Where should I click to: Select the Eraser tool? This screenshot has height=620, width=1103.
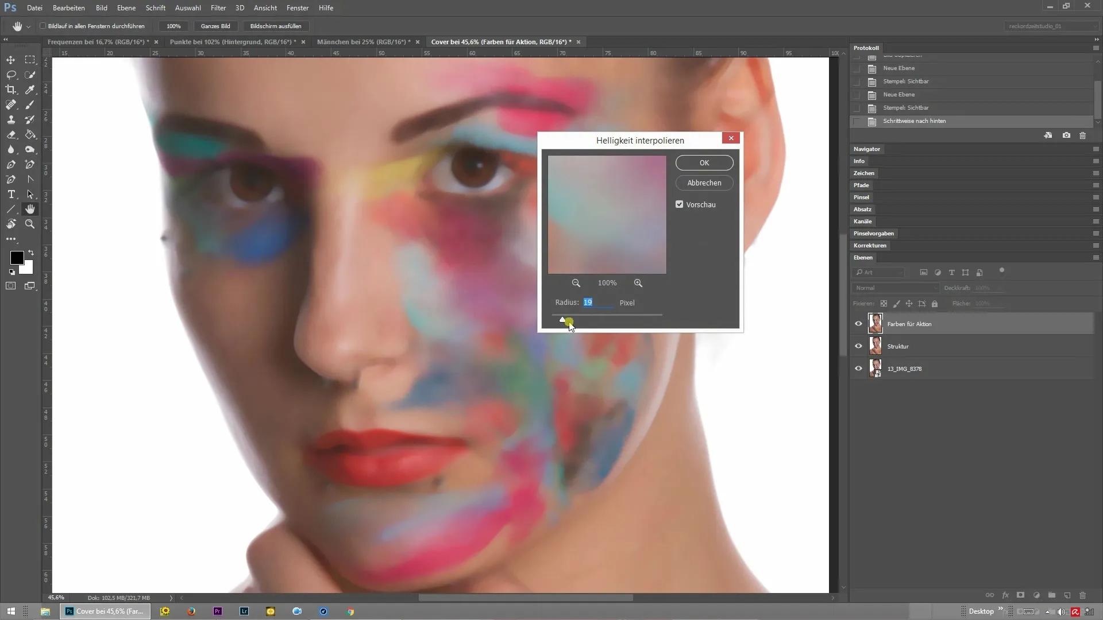(x=11, y=134)
